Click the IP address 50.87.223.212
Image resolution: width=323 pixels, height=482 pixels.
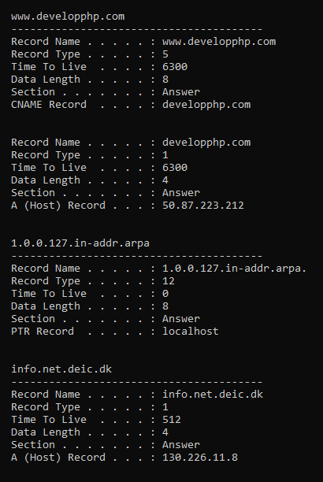point(203,206)
